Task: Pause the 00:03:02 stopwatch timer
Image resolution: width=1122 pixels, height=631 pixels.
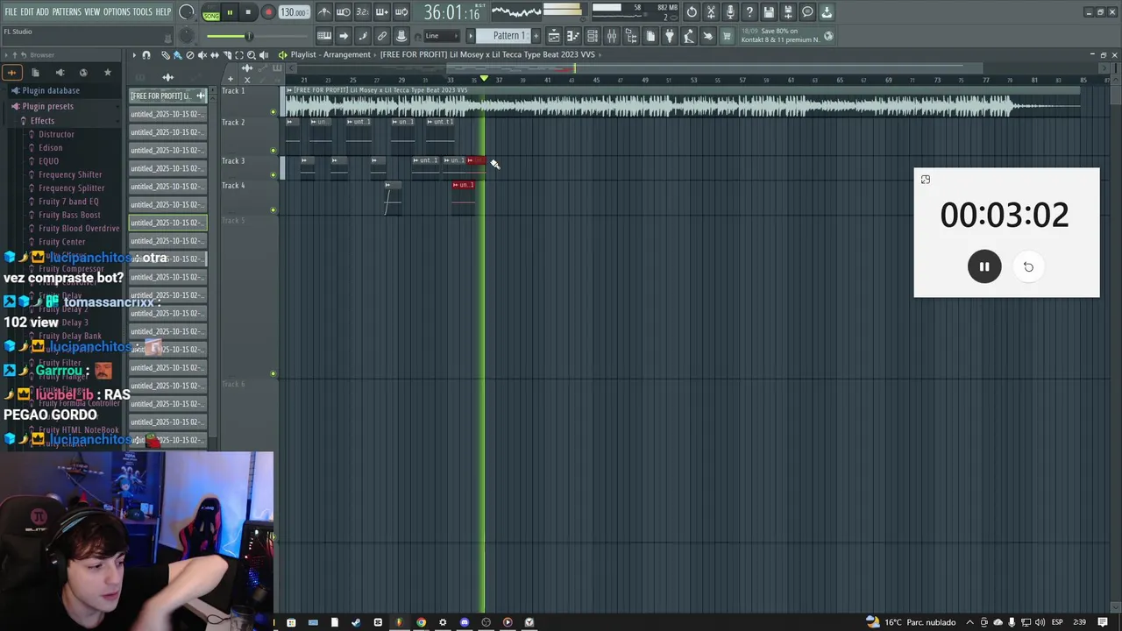Action: [x=984, y=266]
